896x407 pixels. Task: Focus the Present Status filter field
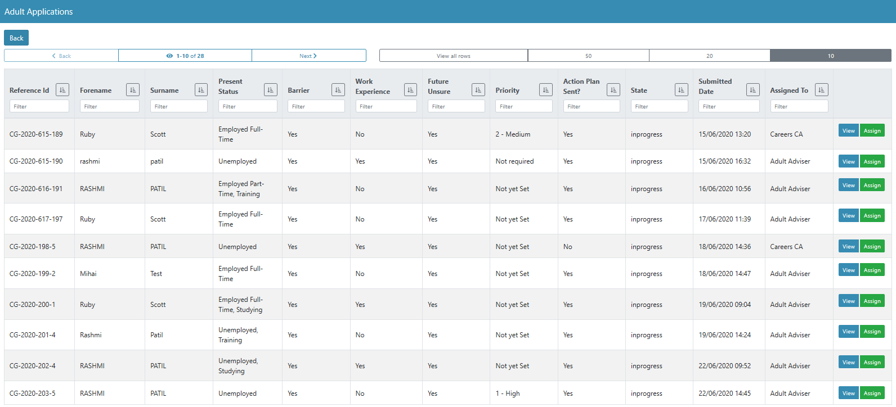pyautogui.click(x=248, y=106)
